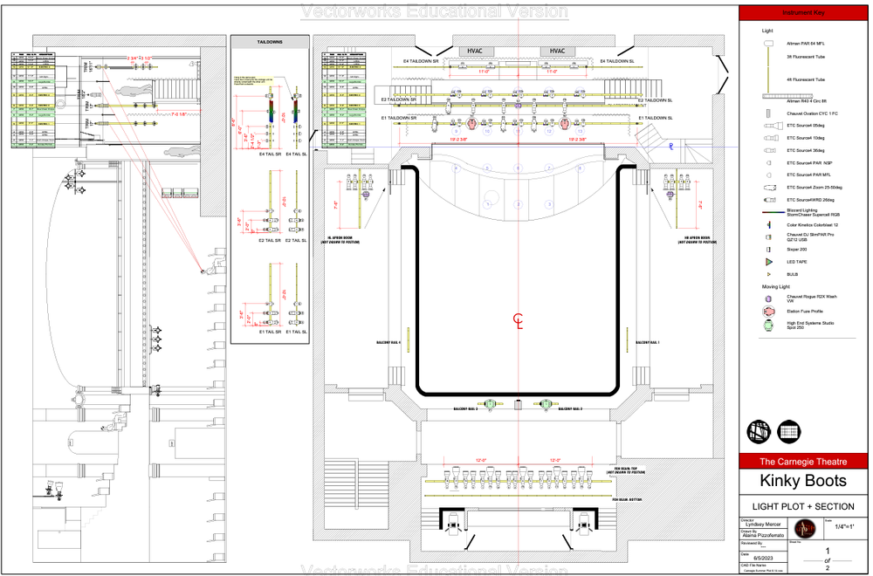Click the E1 TAIL SR detail label
The height and width of the screenshot is (576, 873).
(x=270, y=332)
